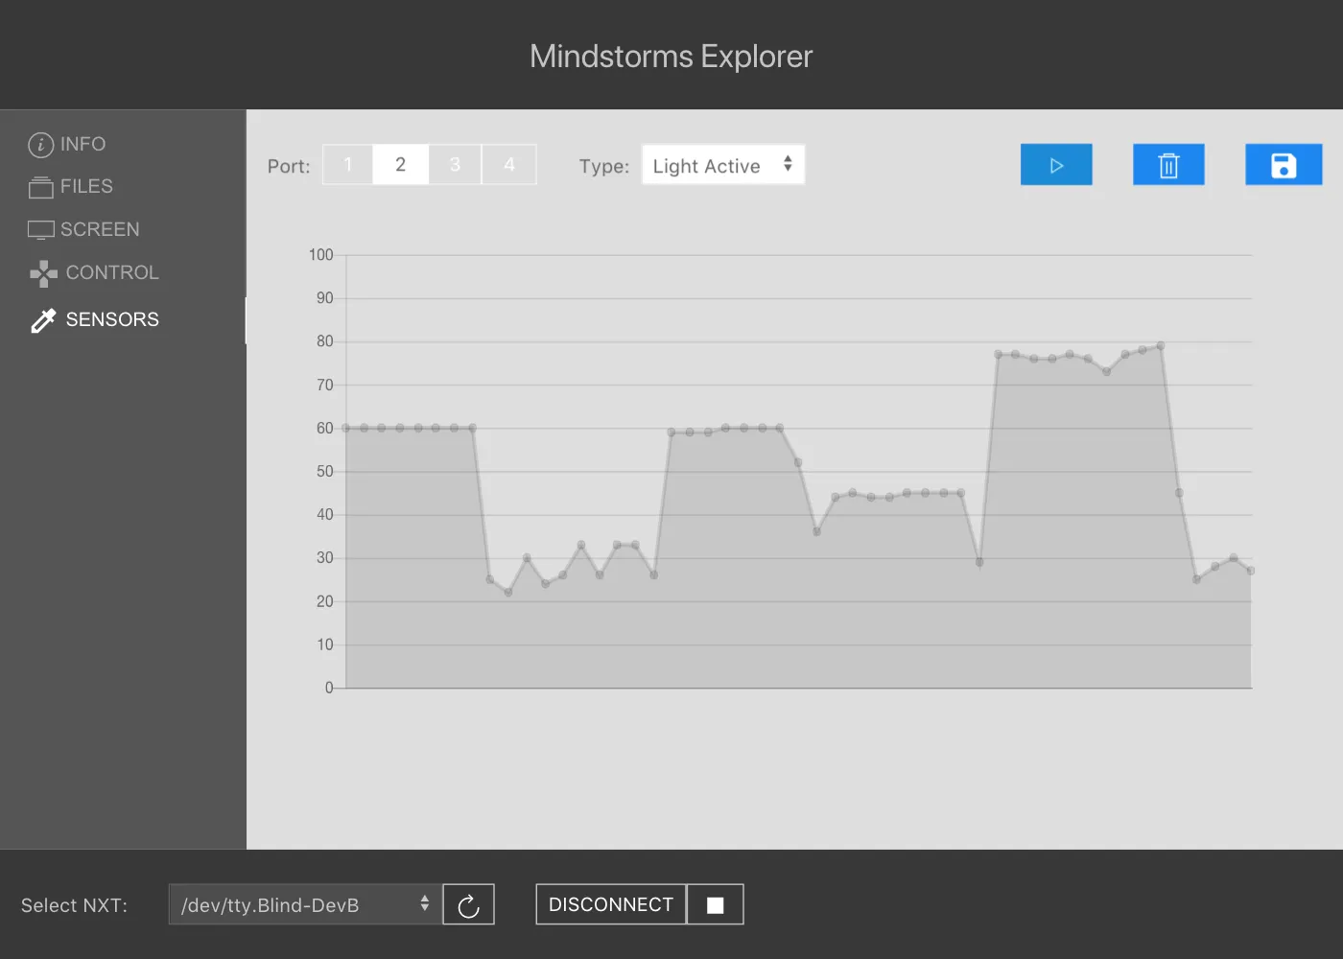Open the INFO section
This screenshot has width=1343, height=959.
coord(67,144)
